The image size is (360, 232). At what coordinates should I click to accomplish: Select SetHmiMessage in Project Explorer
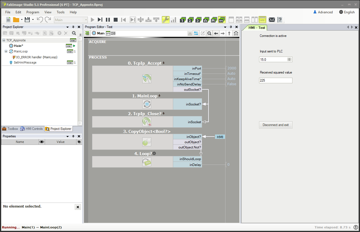tap(25, 62)
